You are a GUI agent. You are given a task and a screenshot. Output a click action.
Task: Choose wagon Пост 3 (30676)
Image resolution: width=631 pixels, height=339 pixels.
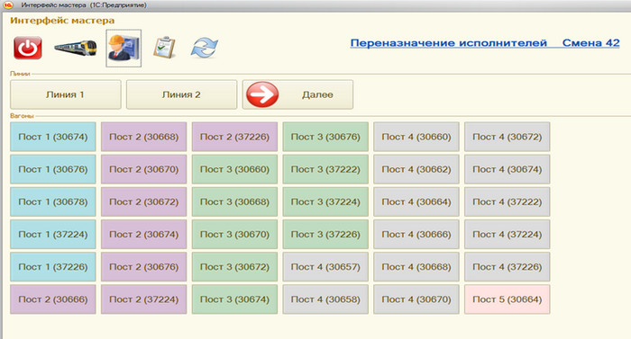[x=325, y=137]
